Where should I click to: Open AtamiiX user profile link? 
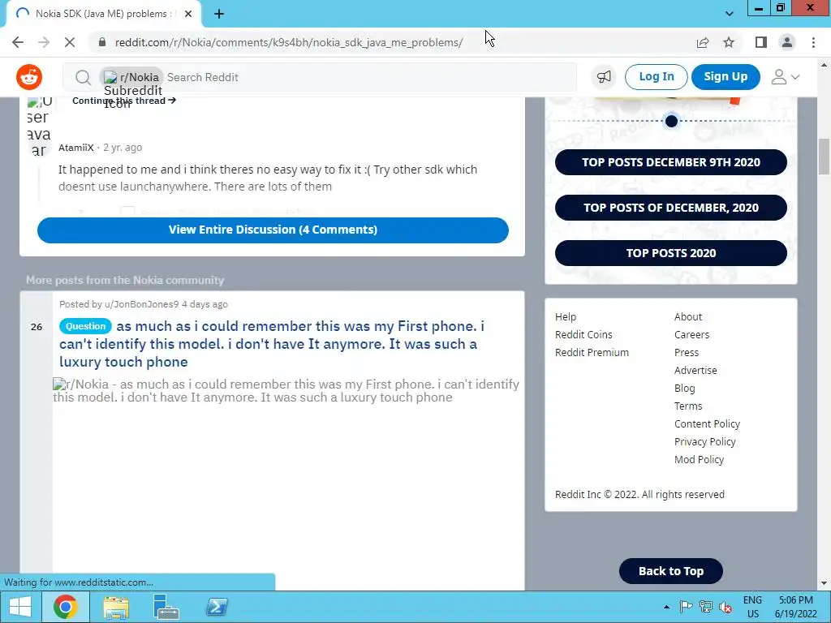pyautogui.click(x=75, y=148)
